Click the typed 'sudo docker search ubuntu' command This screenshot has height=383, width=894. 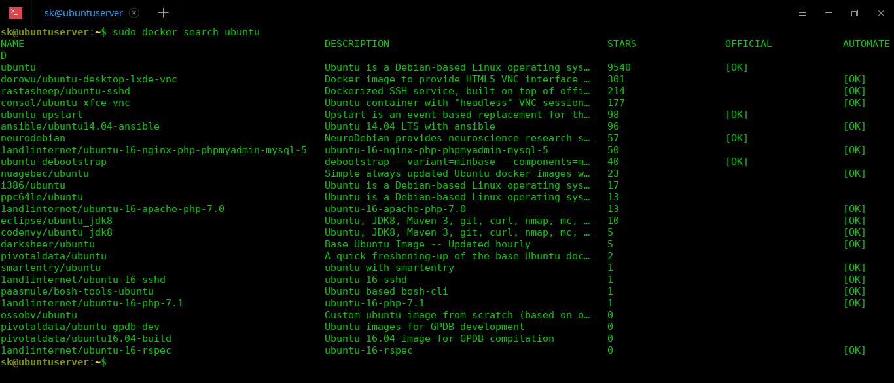tap(187, 32)
